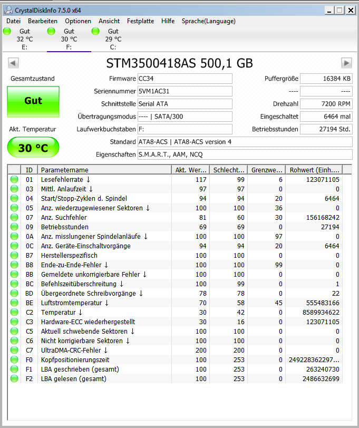The image size is (359, 428).
Task: Click status icon for Kopfpositionierungszeit
Action: pyautogui.click(x=14, y=359)
